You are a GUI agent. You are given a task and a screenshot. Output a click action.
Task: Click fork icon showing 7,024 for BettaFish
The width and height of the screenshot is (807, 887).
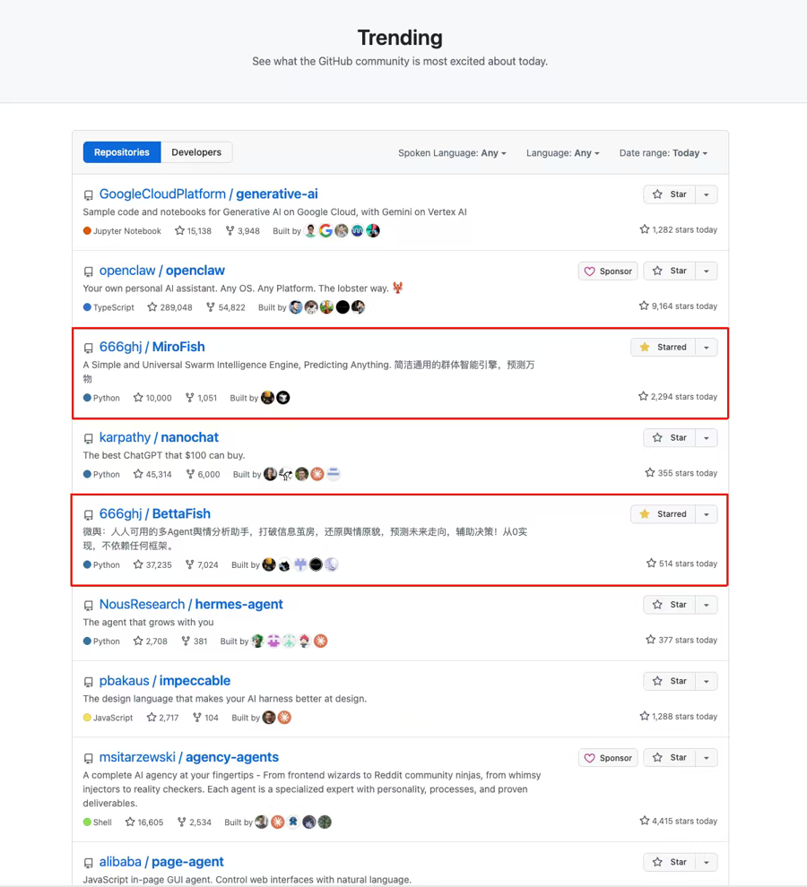tap(190, 565)
